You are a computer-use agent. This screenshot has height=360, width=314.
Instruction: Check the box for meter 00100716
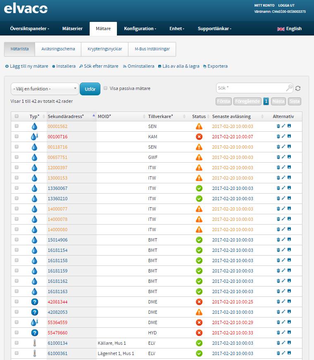pos(17,136)
